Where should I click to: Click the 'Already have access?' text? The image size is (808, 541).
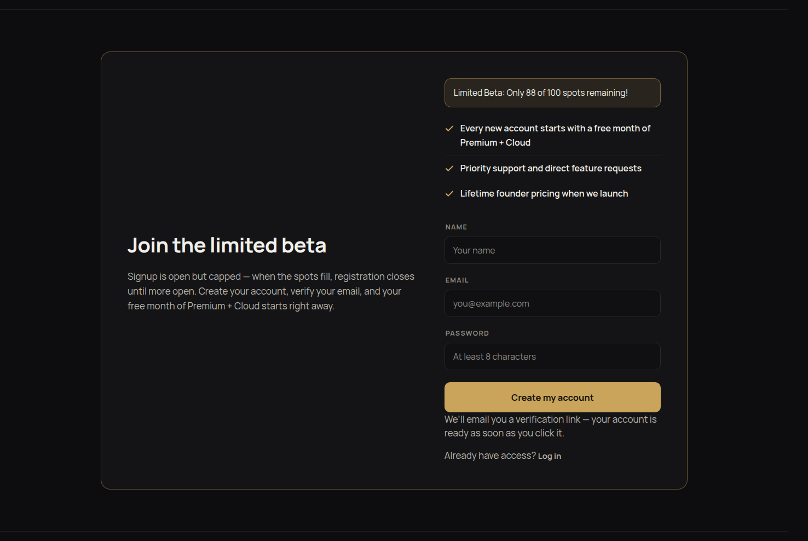pyautogui.click(x=490, y=456)
